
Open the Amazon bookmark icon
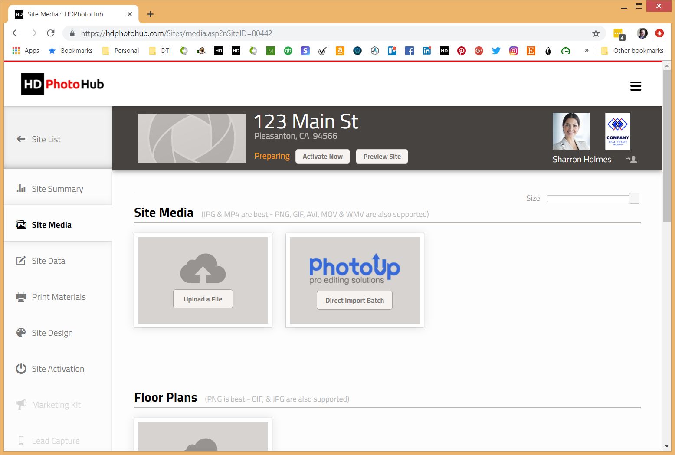click(340, 51)
